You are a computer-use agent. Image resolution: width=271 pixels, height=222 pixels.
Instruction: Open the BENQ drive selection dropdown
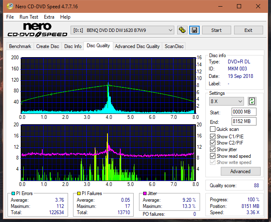point(122,30)
